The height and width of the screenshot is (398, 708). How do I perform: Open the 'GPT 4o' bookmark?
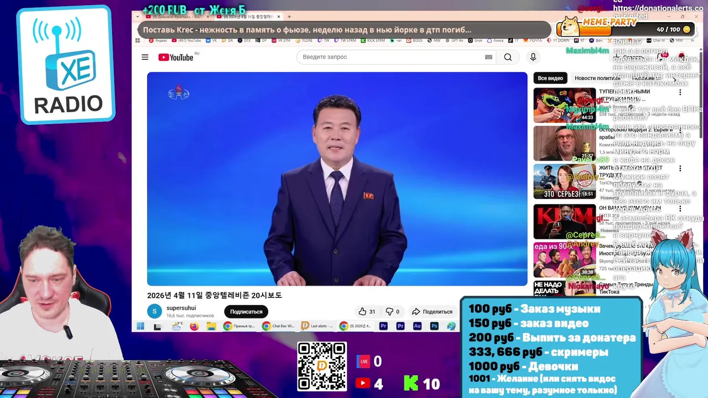pos(455,40)
